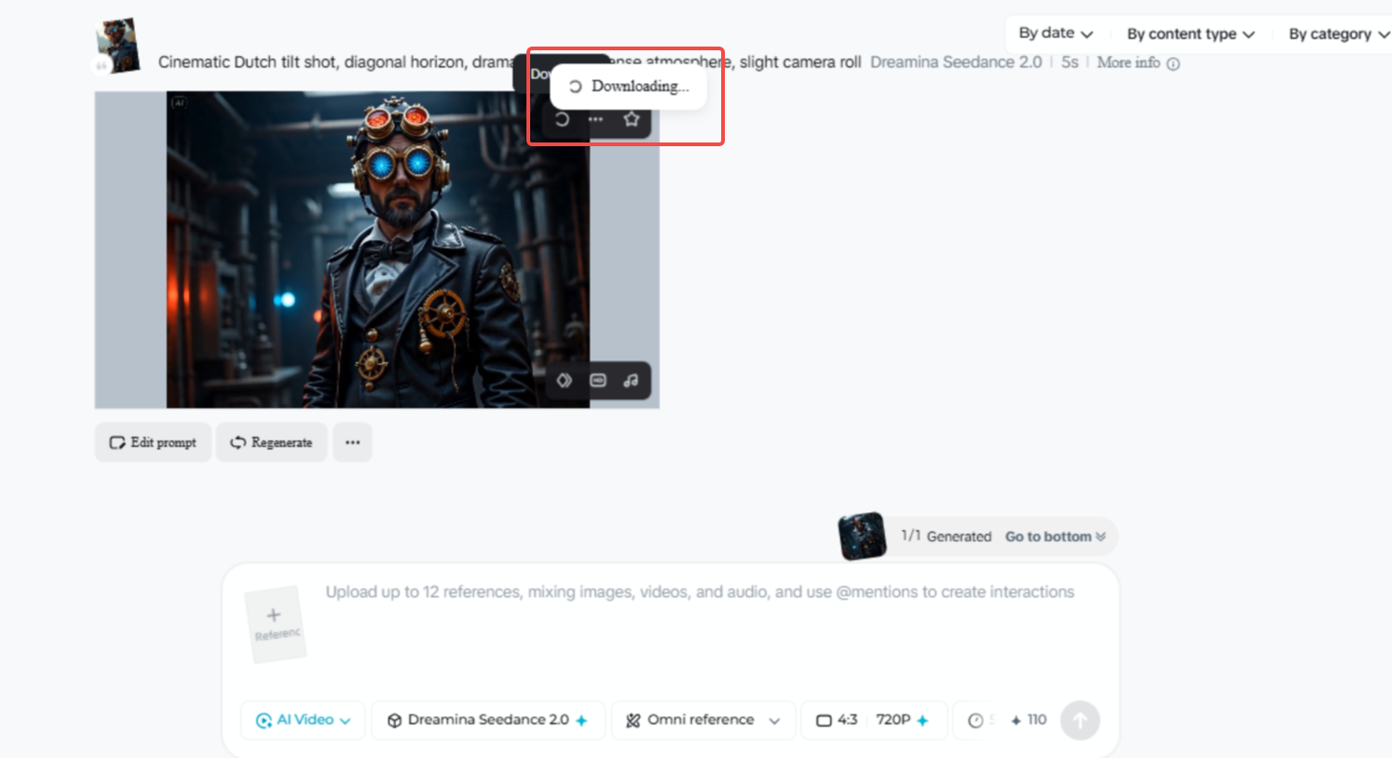Image resolution: width=1392 pixels, height=758 pixels.
Task: Click the 1/1 Generated status text
Action: [946, 536]
